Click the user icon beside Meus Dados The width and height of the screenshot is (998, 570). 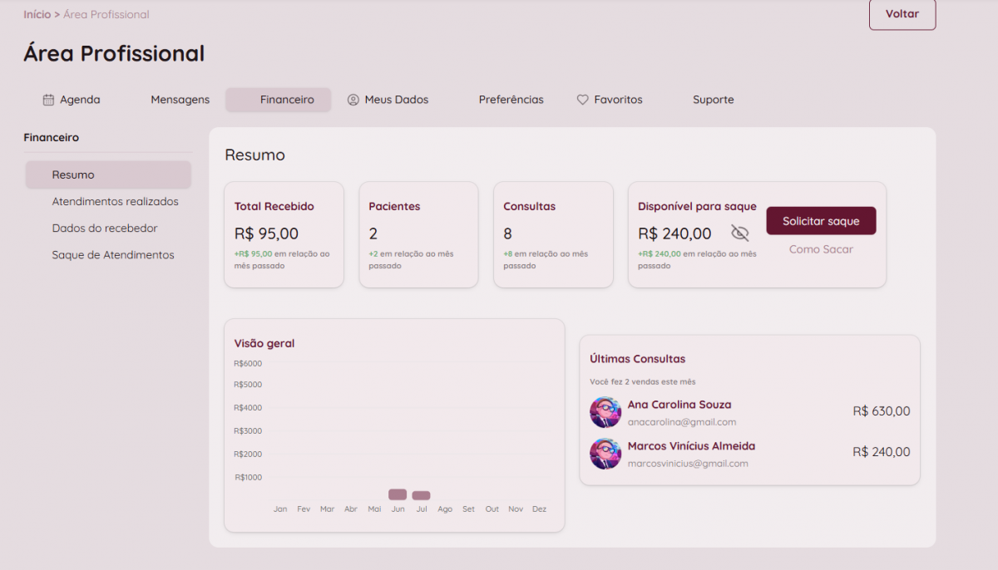pyautogui.click(x=353, y=100)
